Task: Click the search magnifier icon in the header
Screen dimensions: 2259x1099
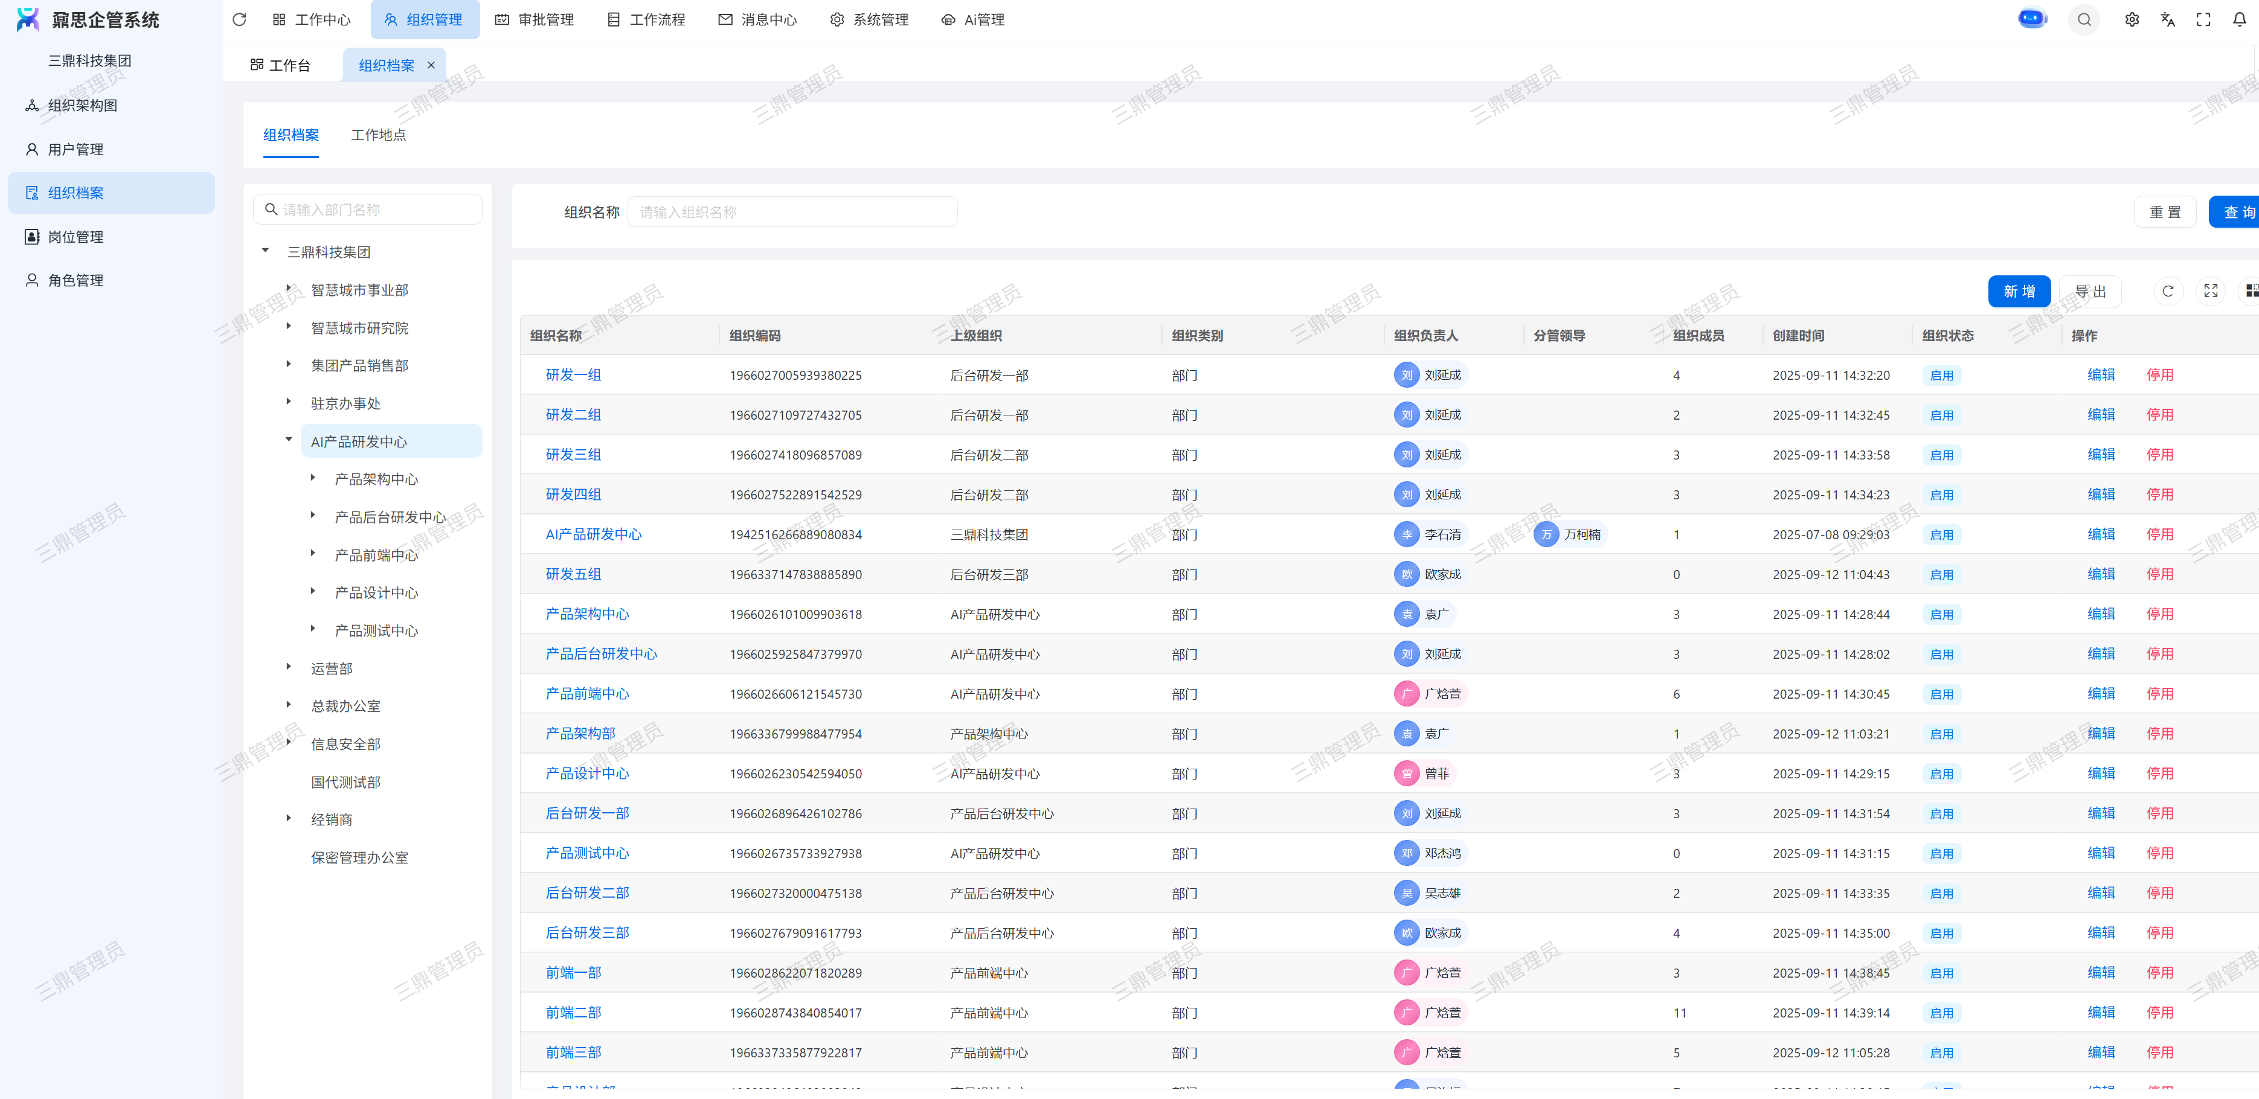Action: tap(2084, 19)
